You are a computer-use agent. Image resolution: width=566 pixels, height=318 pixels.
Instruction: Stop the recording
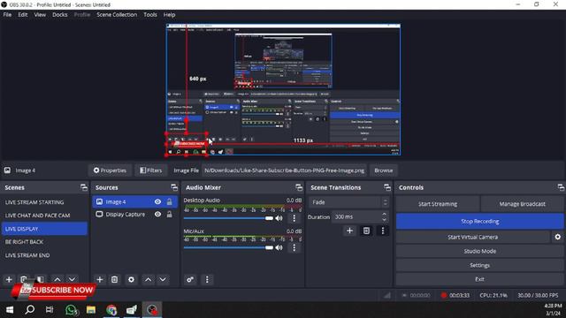point(479,222)
